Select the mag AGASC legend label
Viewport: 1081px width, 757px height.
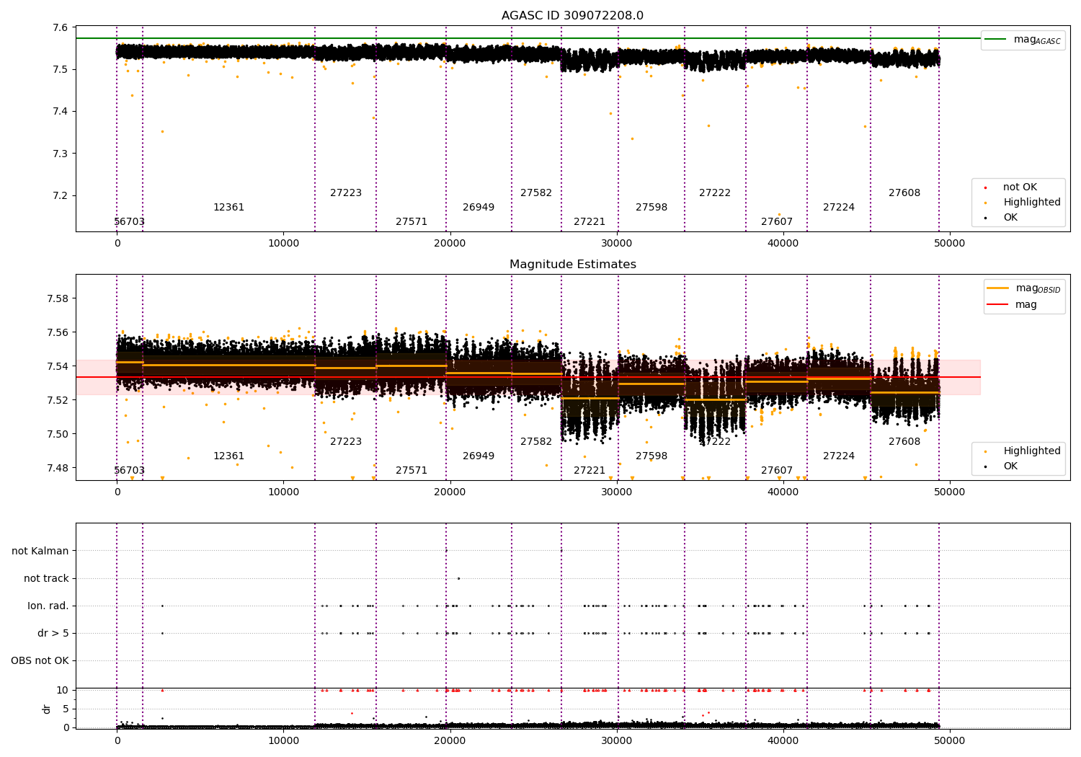point(1037,40)
